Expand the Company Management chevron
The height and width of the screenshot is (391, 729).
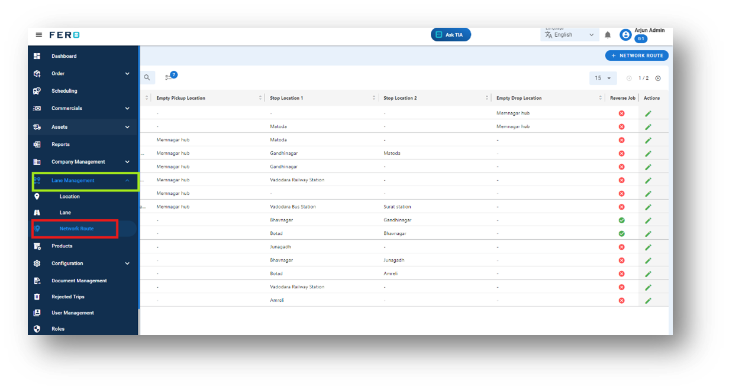click(127, 162)
